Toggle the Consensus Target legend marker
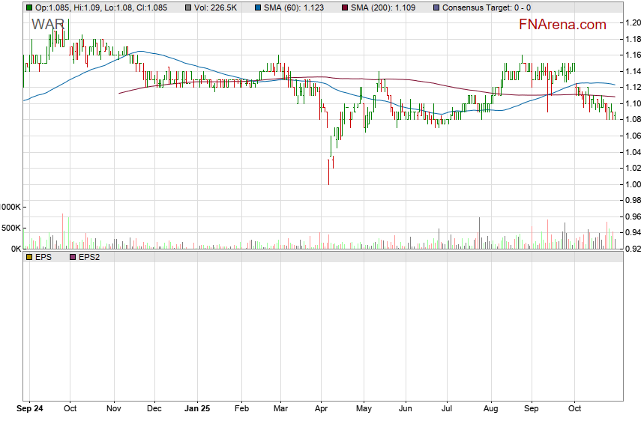This screenshot has height=424, width=644. pos(437,7)
